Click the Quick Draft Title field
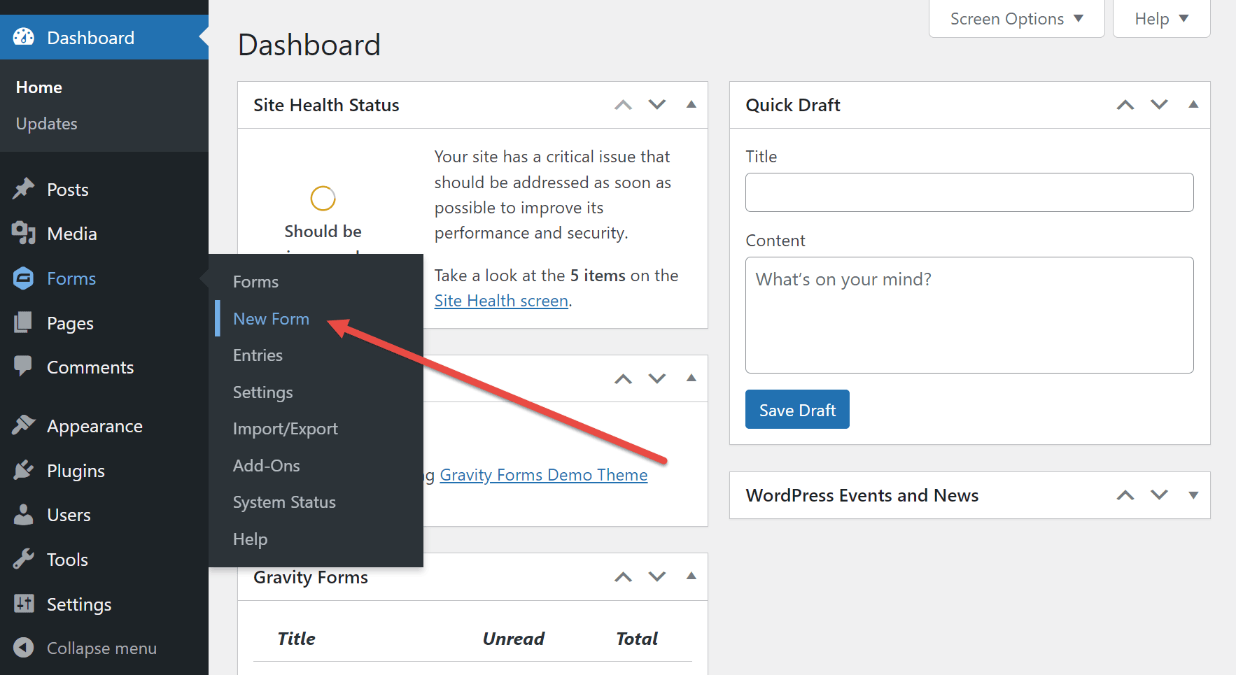 pyautogui.click(x=969, y=192)
